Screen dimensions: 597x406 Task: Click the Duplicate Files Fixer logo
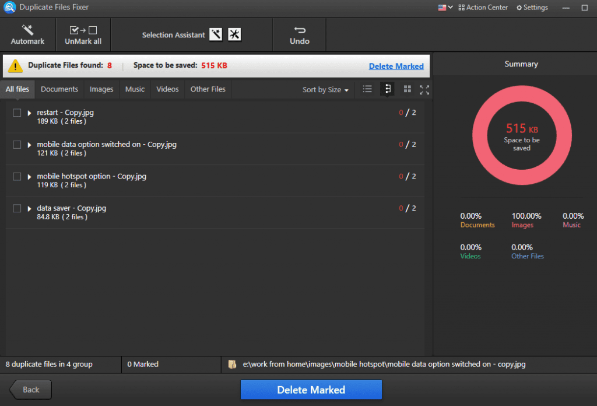click(9, 7)
